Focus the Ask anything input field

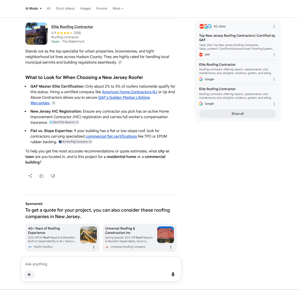pyautogui.click(x=101, y=264)
